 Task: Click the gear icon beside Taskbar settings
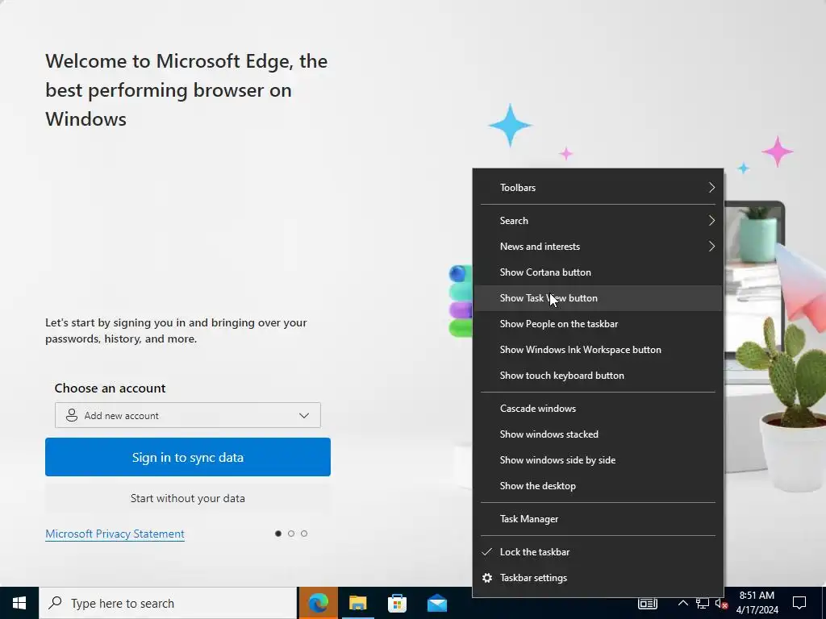click(x=487, y=578)
